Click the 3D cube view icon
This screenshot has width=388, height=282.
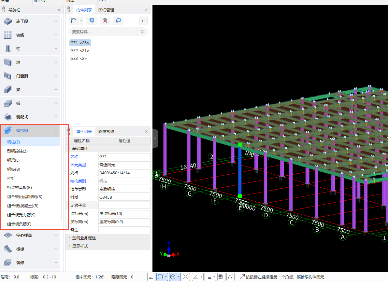(x=173, y=277)
